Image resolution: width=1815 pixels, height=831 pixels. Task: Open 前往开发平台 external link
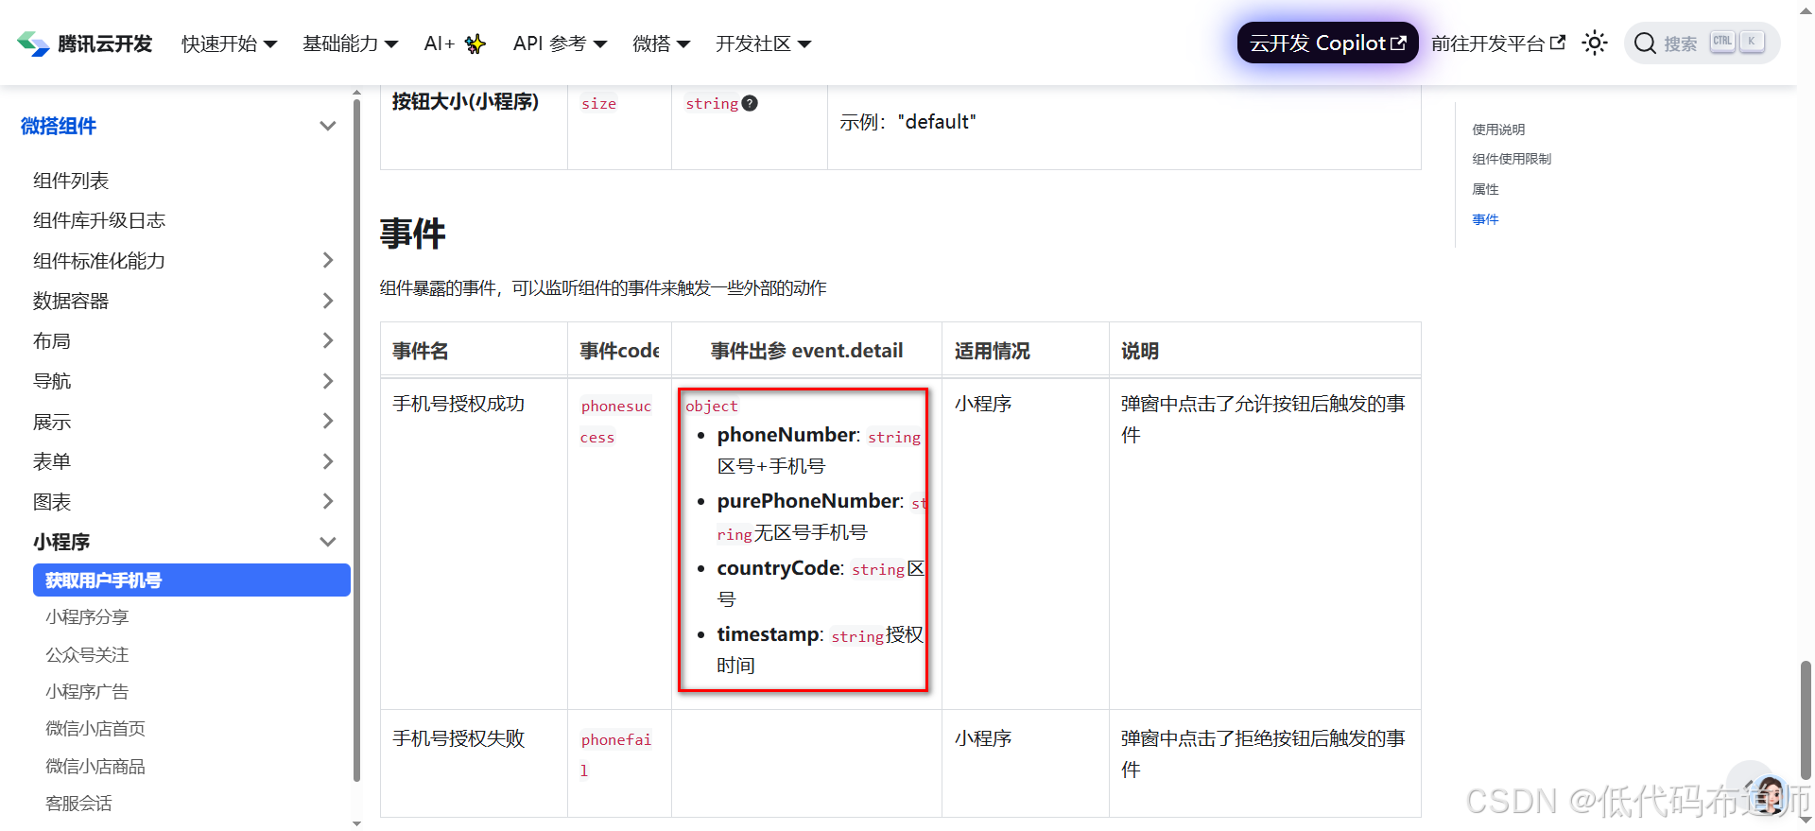[x=1498, y=43]
